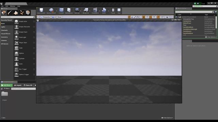Click the surface snapping icon
The image size is (218, 122).
[141, 17]
